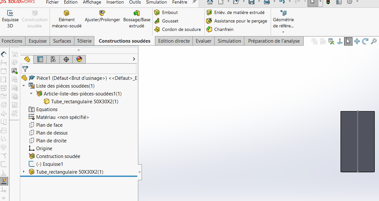379x201 pixels.
Task: Toggle the pin icon on the menu bar
Action: click(194, 2)
